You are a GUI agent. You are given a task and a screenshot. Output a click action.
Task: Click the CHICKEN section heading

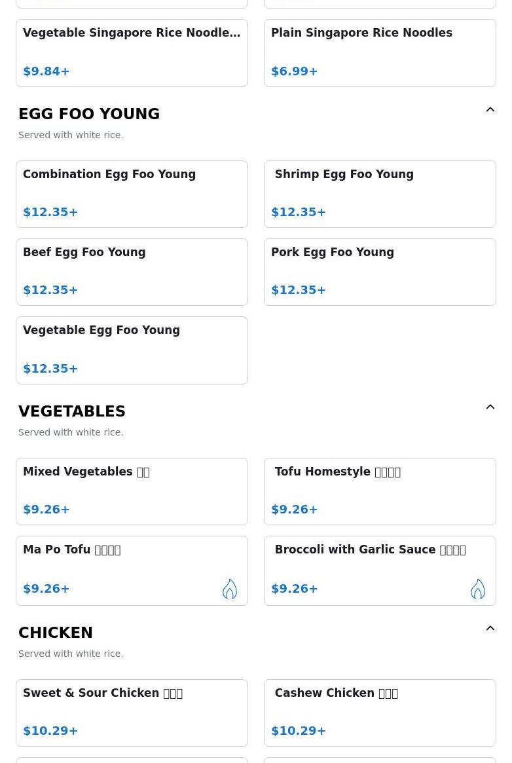click(x=56, y=633)
